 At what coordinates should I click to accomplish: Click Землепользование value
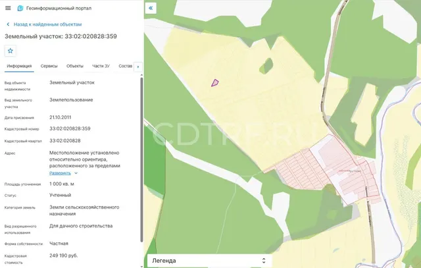coord(71,100)
